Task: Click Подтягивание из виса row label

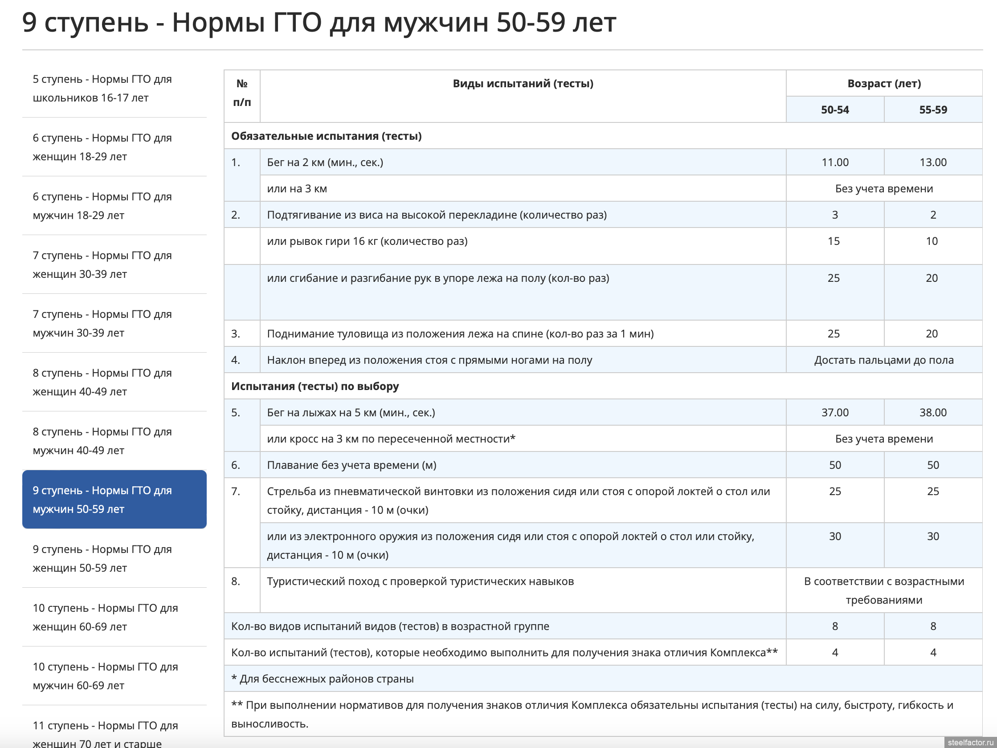Action: [x=437, y=215]
